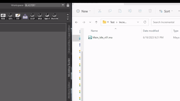Click the Workspace BLAS7ER field
Viewport: 180px width, 101px height.
pos(42,5)
